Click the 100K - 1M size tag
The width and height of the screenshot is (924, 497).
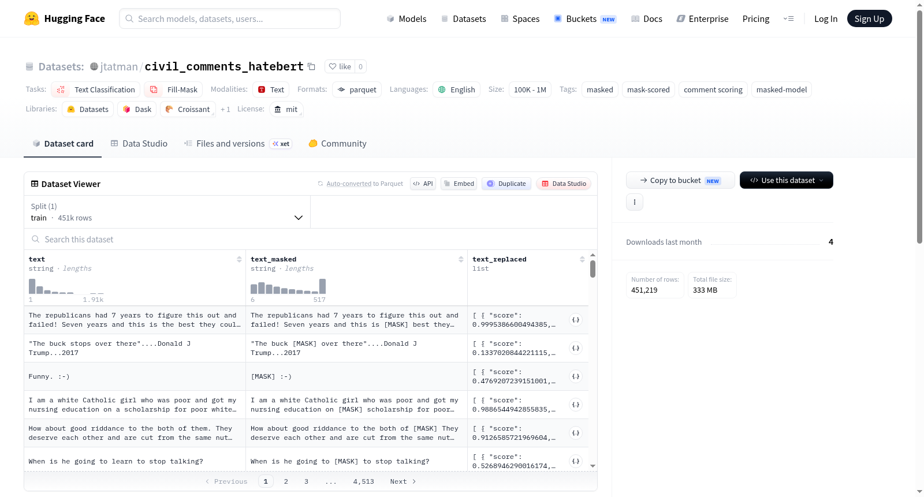[x=530, y=89]
